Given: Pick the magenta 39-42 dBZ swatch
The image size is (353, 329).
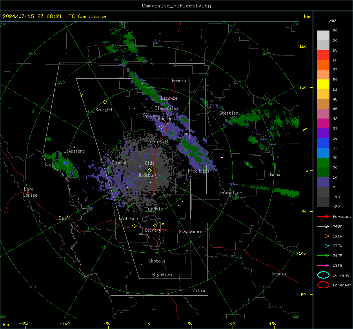Looking at the screenshot, I should [323, 124].
